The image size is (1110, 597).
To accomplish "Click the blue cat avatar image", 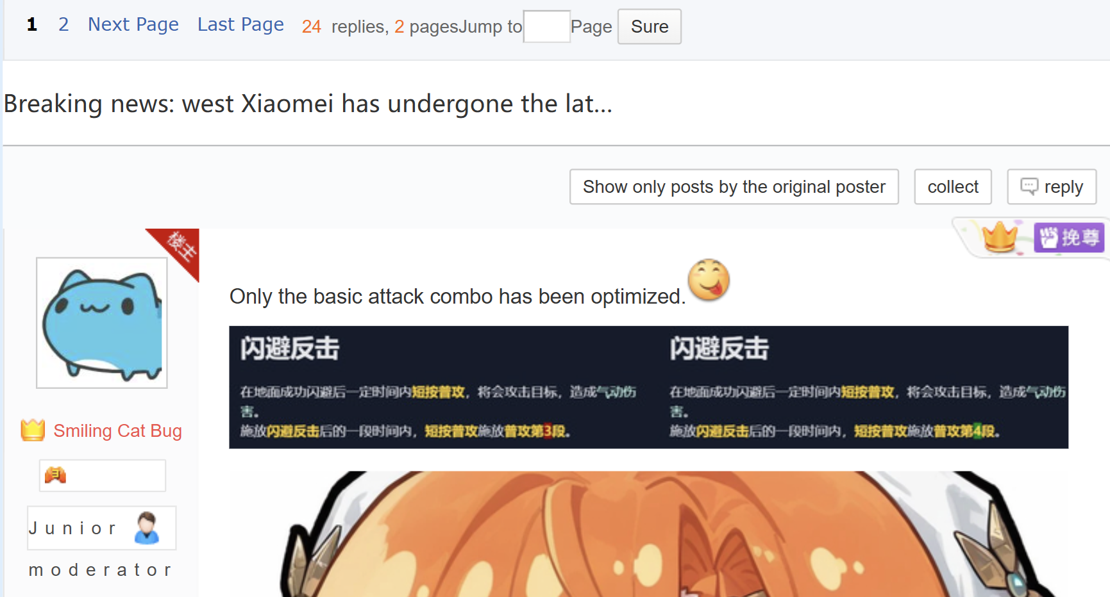I will point(102,323).
